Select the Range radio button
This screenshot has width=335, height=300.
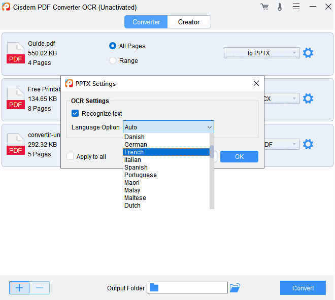pyautogui.click(x=113, y=60)
